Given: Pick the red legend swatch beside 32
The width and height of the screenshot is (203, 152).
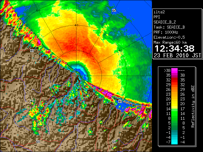Looking at the screenshot, I should (174, 80).
